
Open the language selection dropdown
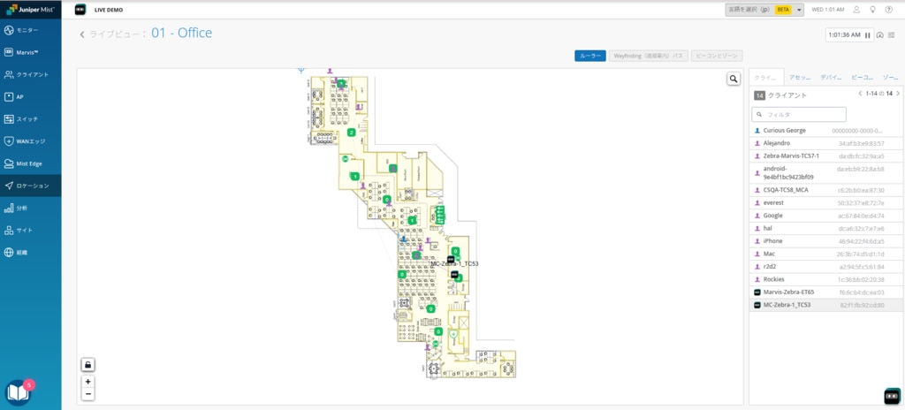(x=764, y=10)
